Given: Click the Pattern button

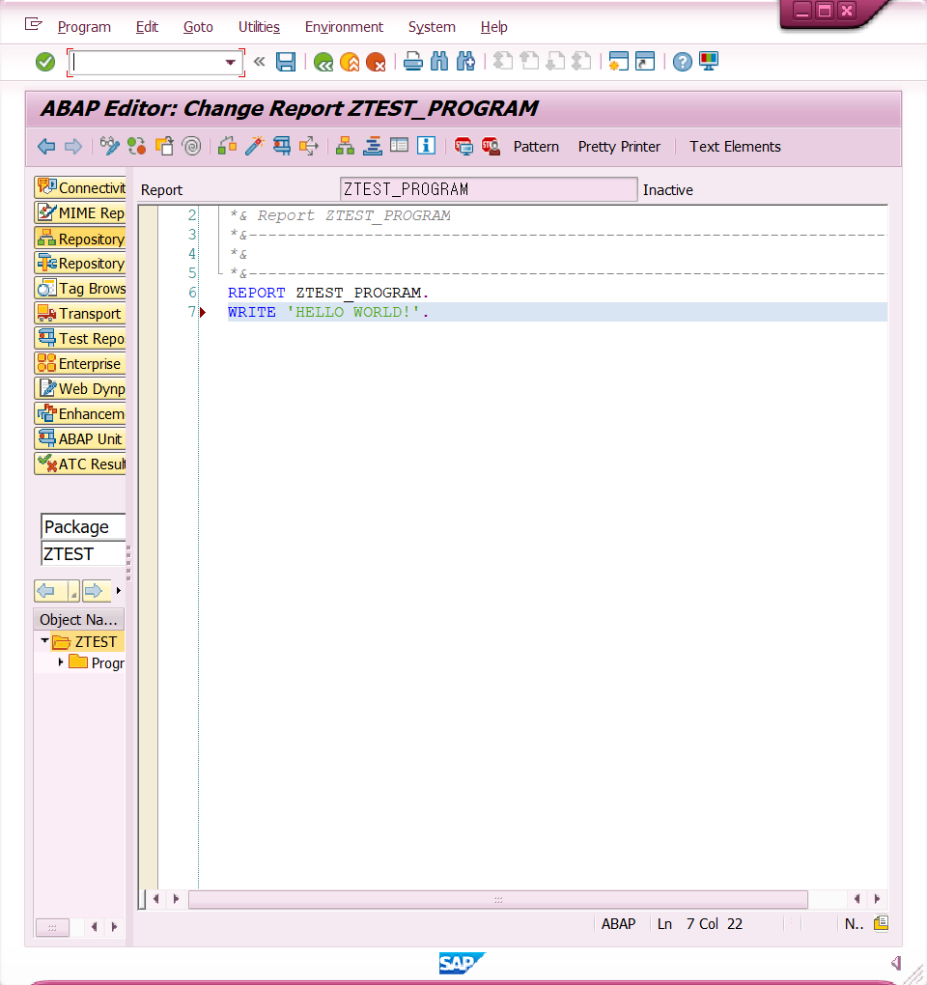Looking at the screenshot, I should (536, 147).
